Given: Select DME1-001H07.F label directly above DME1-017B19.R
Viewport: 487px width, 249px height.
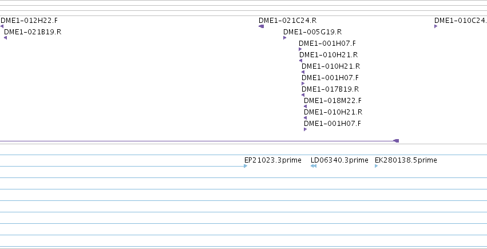Looking at the screenshot, I should tap(330, 78).
